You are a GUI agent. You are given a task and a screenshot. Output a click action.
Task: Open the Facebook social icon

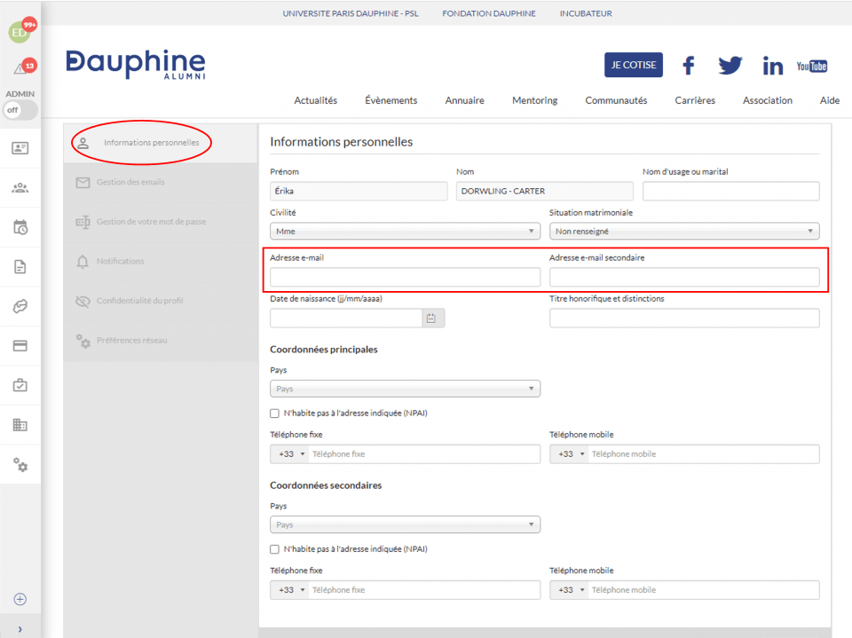coord(688,66)
